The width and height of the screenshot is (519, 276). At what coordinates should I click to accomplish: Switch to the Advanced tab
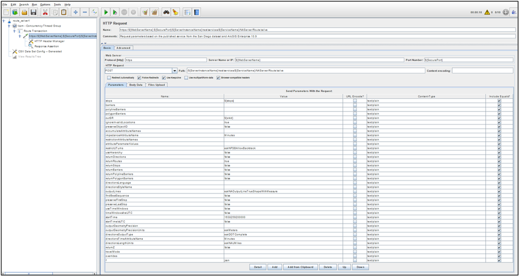[124, 48]
